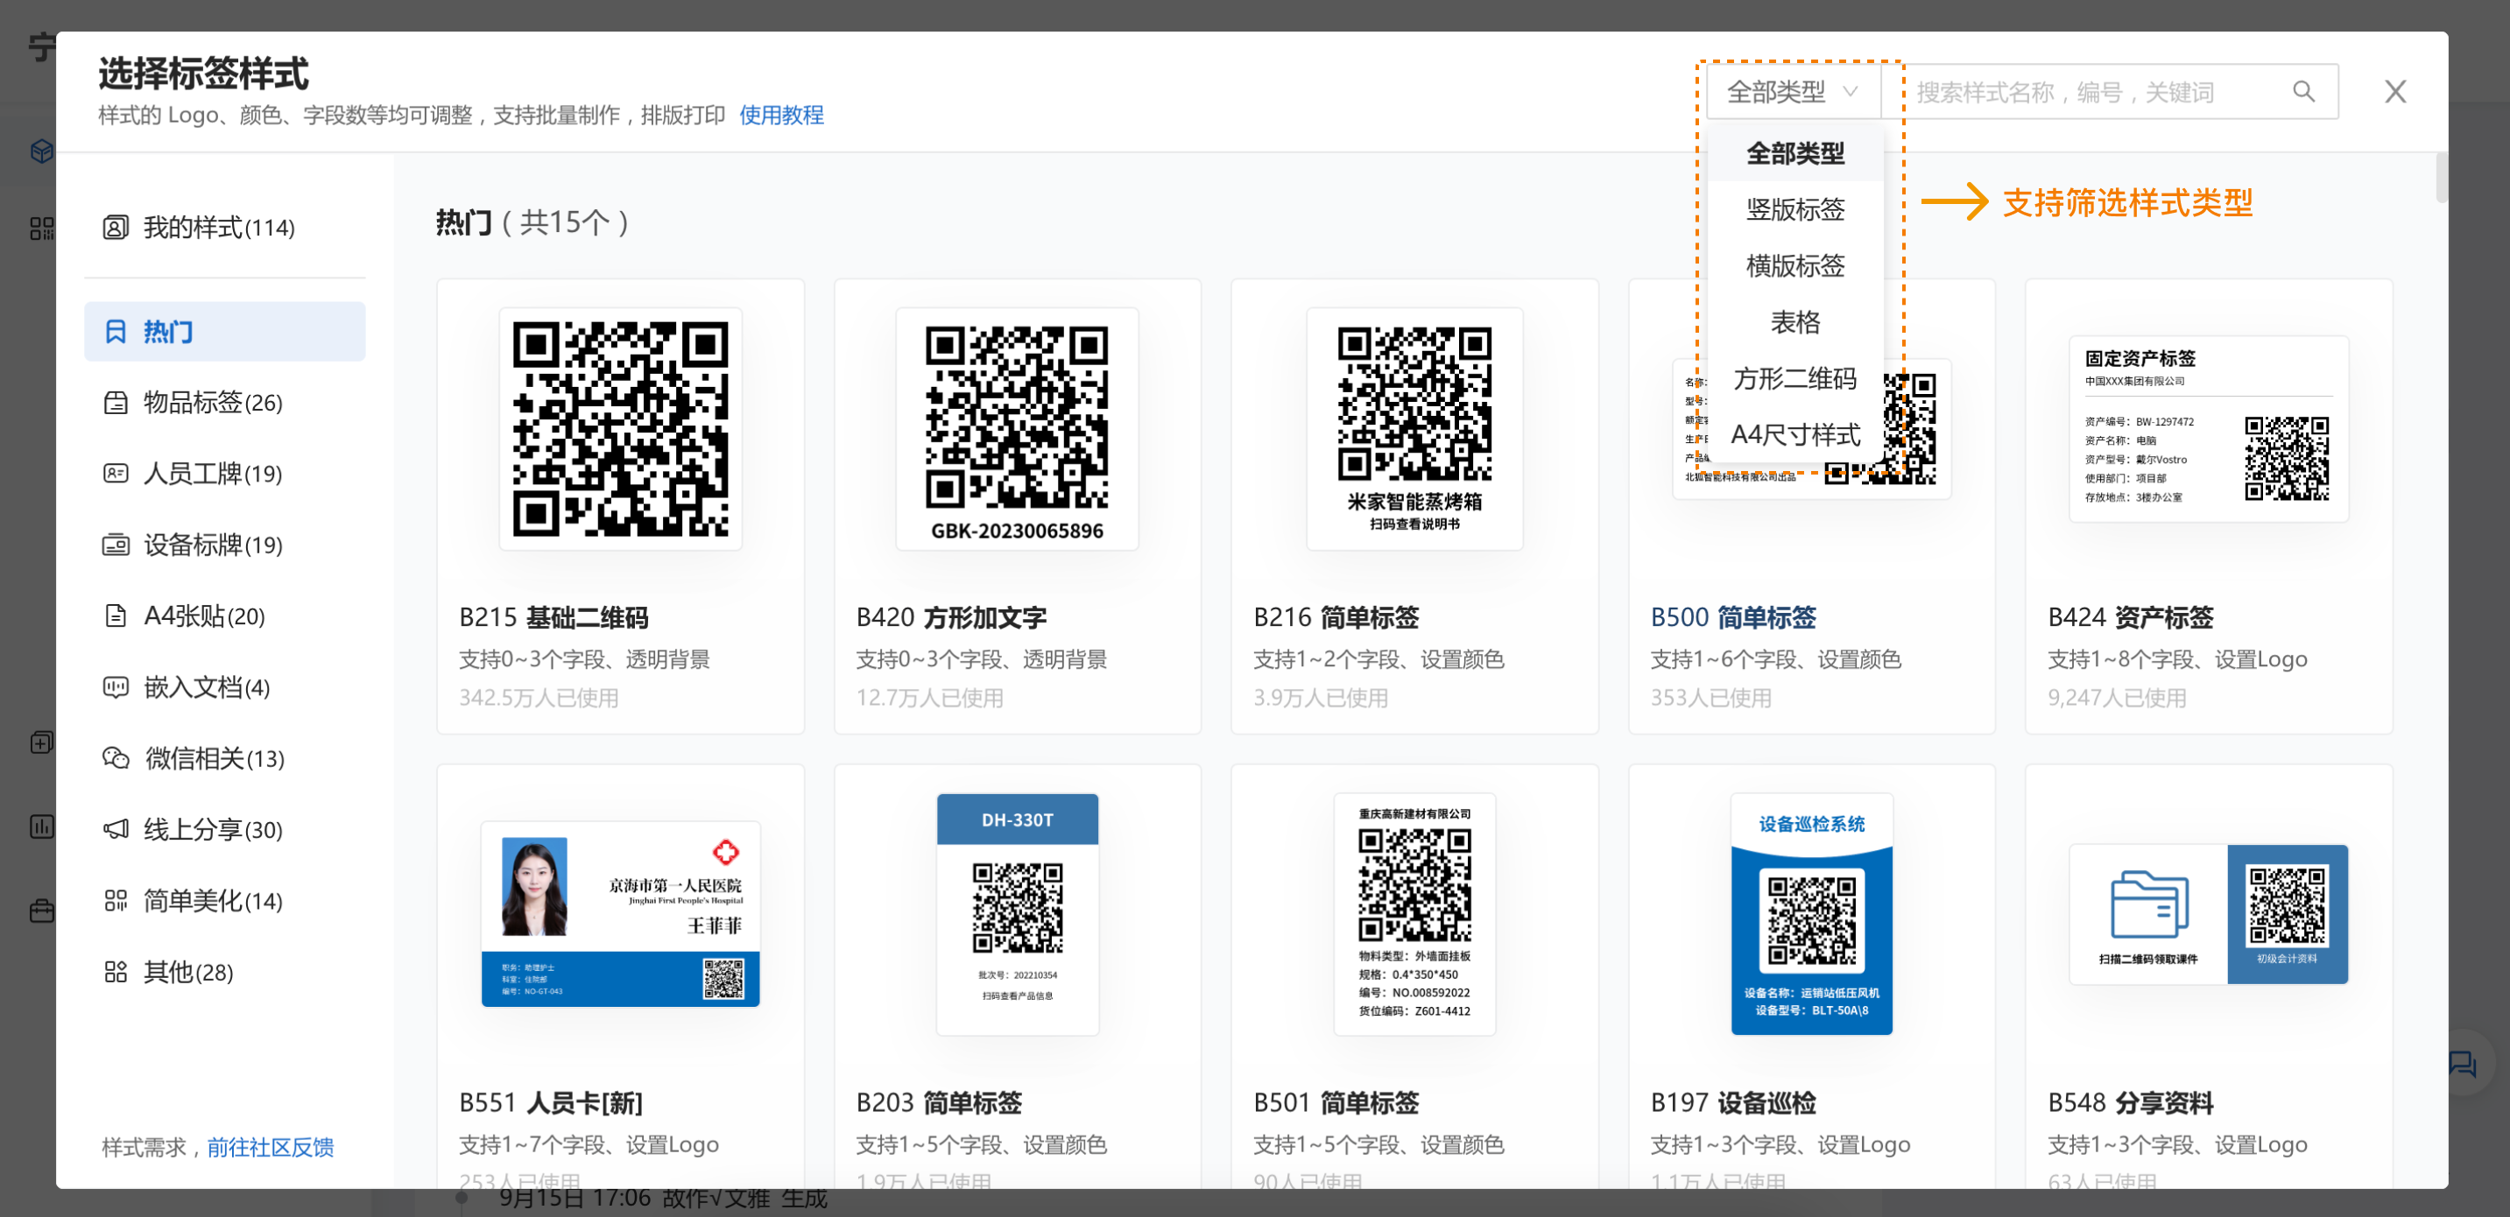
Task: Click the dialog vertical scrollbar
Action: [2441, 178]
